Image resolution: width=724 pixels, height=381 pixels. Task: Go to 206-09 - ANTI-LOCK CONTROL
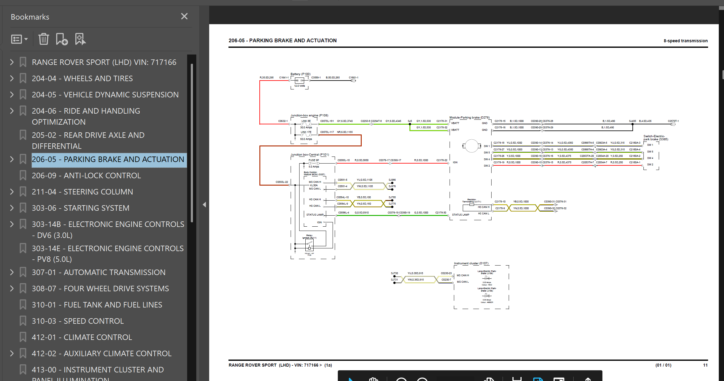coord(86,175)
